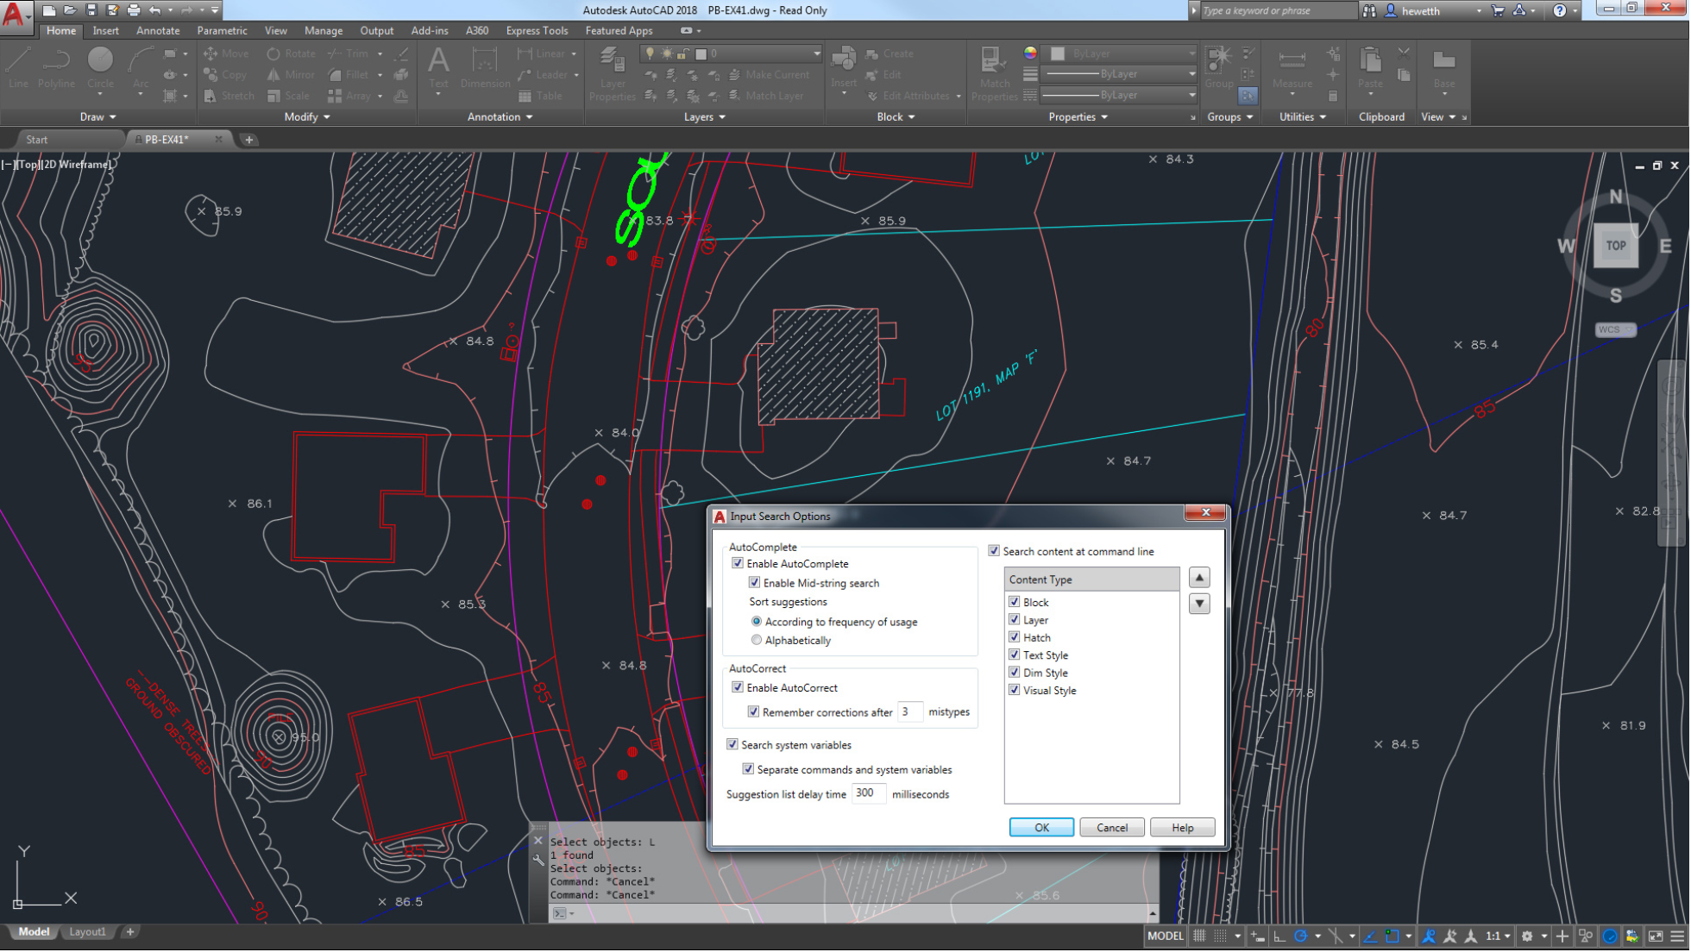This screenshot has height=952, width=1691.
Task: Toggle Enable AutoComplete checkbox
Action: click(x=736, y=563)
